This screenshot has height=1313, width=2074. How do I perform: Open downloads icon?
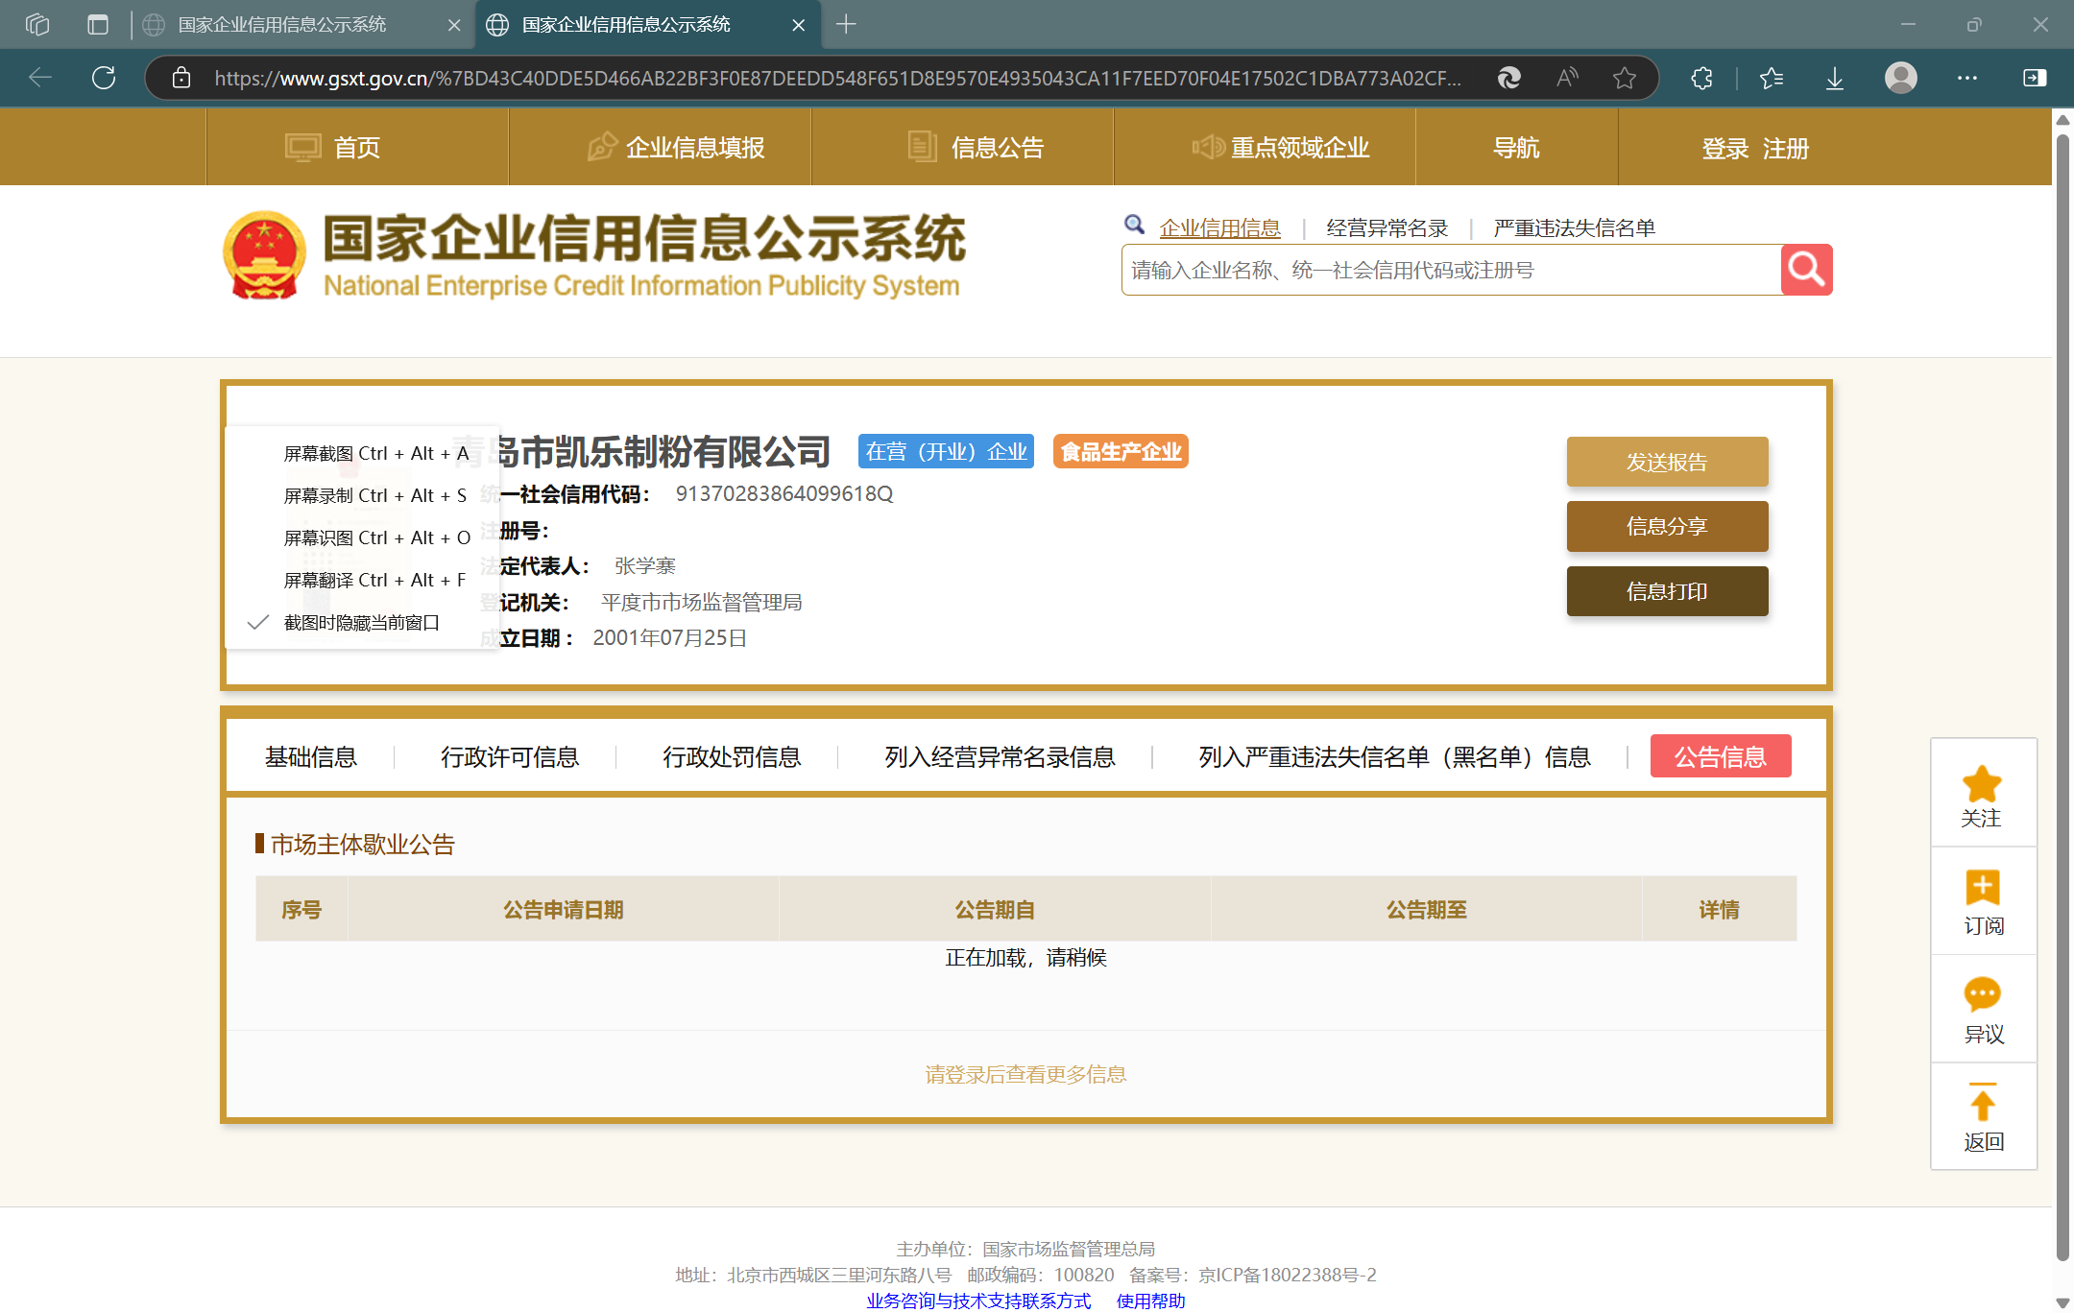[1835, 78]
